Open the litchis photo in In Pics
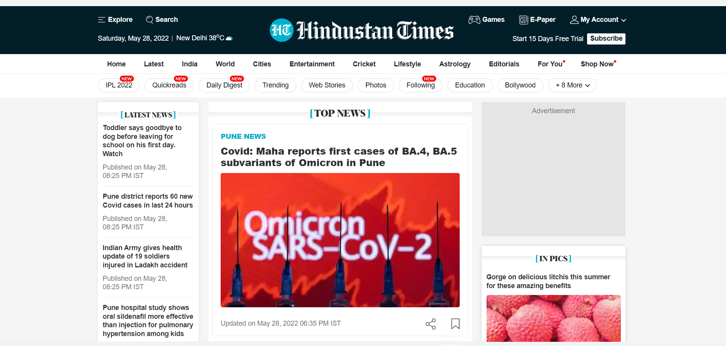The image size is (726, 346). [553, 318]
